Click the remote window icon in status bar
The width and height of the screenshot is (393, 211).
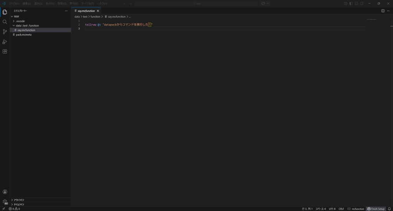(x=3, y=209)
